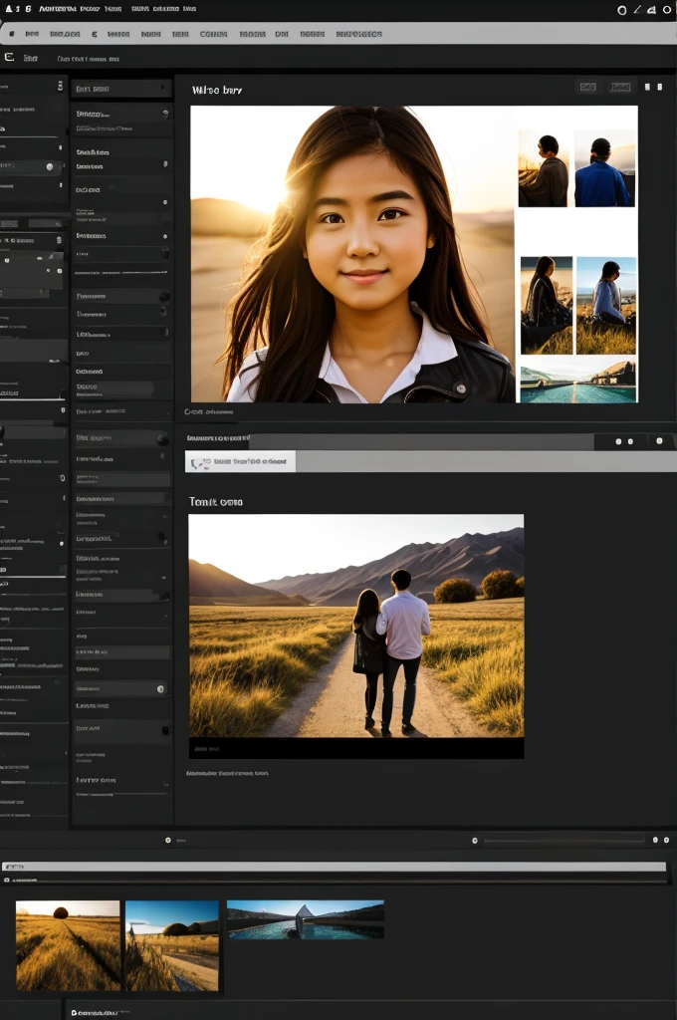Click the pencil-like slash icon in the title bar

(x=637, y=10)
